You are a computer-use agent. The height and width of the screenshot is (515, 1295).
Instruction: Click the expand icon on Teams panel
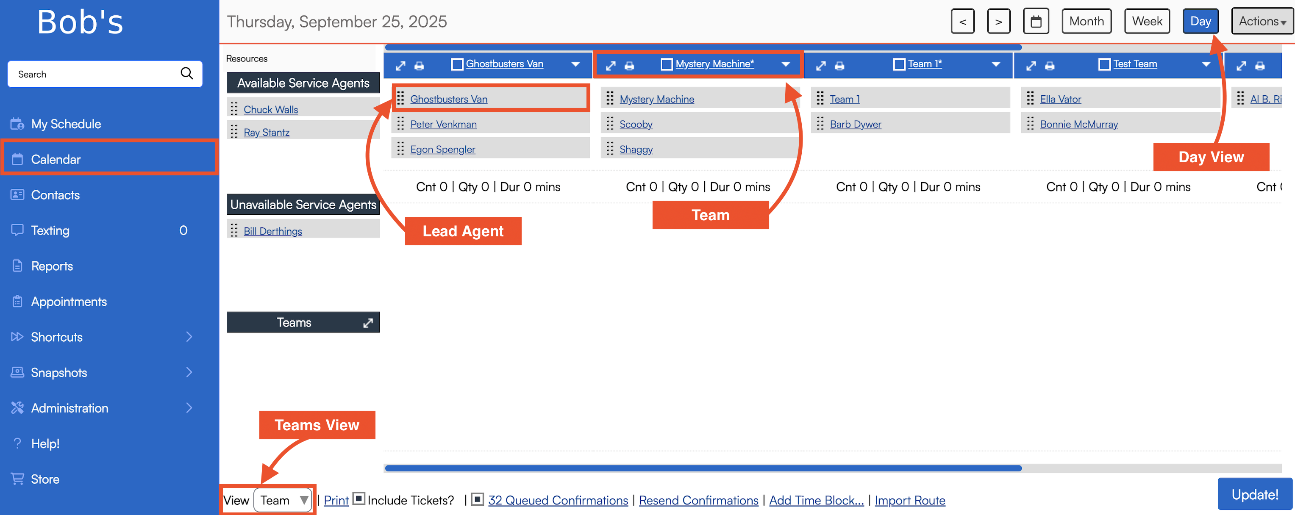click(368, 323)
